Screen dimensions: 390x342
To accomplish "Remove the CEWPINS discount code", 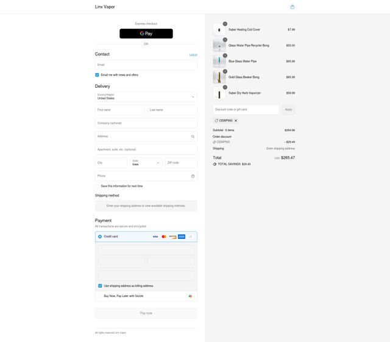I will pos(236,121).
